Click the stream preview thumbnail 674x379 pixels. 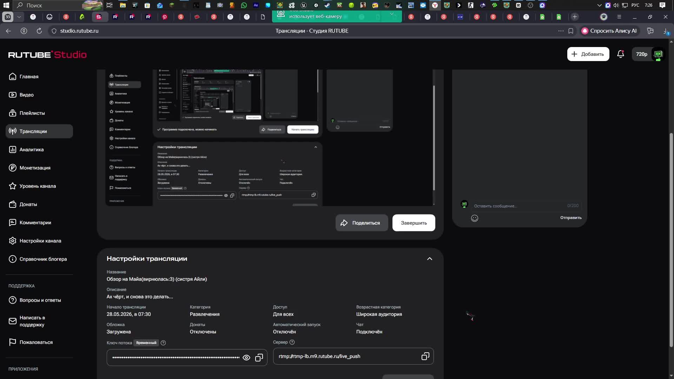pyautogui.click(x=270, y=138)
